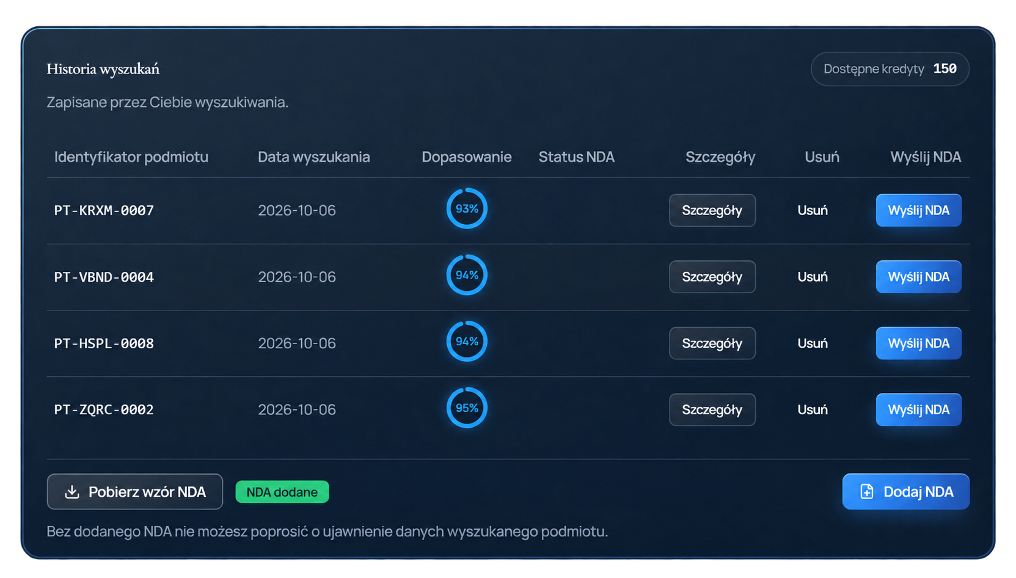Click the 95% match ring
The width and height of the screenshot is (1016, 578).
(x=467, y=408)
